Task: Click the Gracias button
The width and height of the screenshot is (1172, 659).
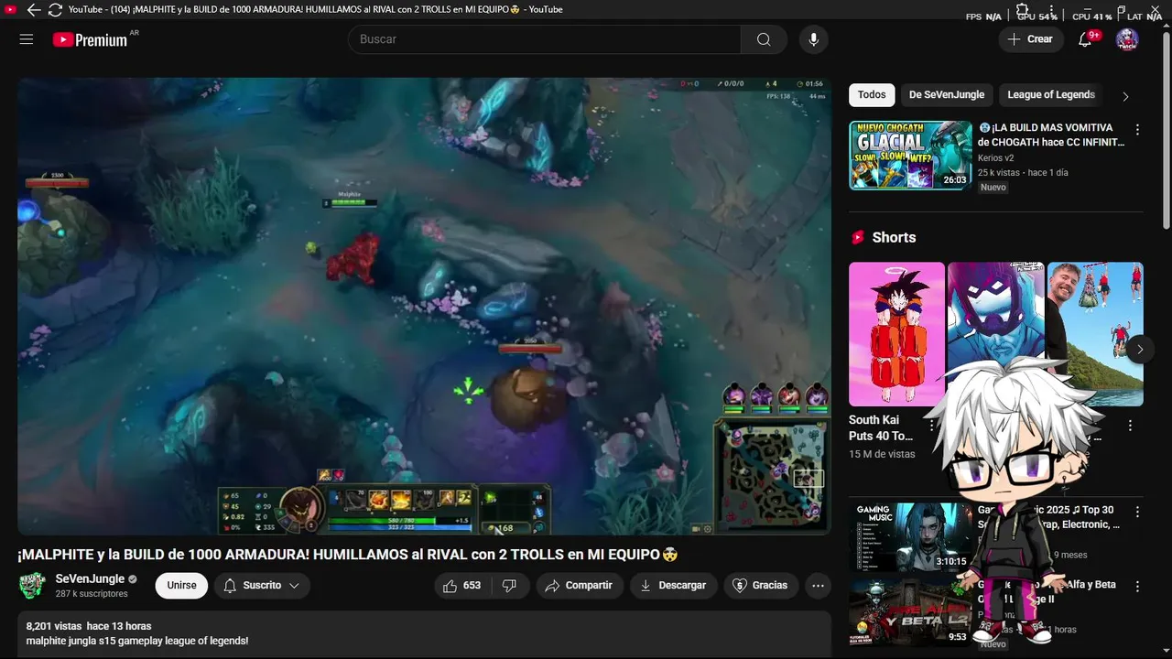Action: tap(760, 586)
